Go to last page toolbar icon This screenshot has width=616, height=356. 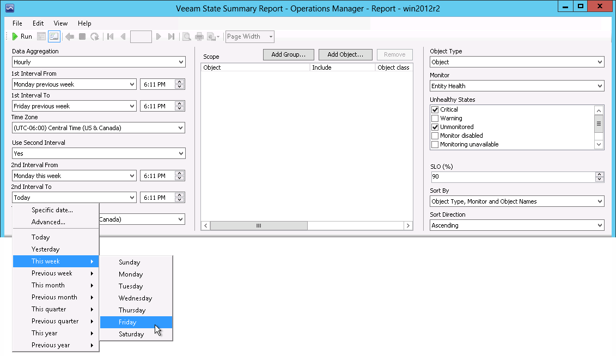point(171,36)
